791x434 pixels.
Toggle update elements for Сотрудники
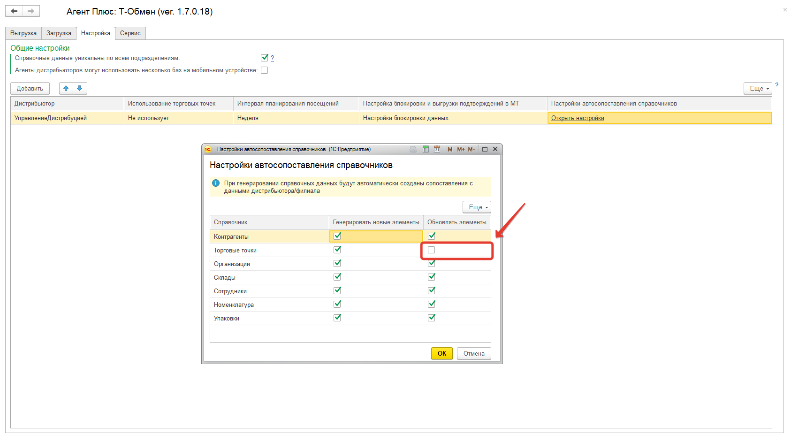pyautogui.click(x=432, y=290)
